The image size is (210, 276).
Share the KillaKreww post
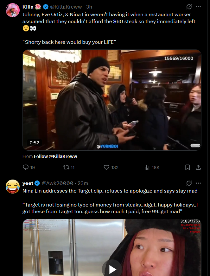point(198,167)
